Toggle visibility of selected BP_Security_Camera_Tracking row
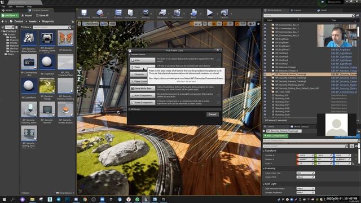Image resolution: width=361 pixels, height=203 pixels. [265, 74]
